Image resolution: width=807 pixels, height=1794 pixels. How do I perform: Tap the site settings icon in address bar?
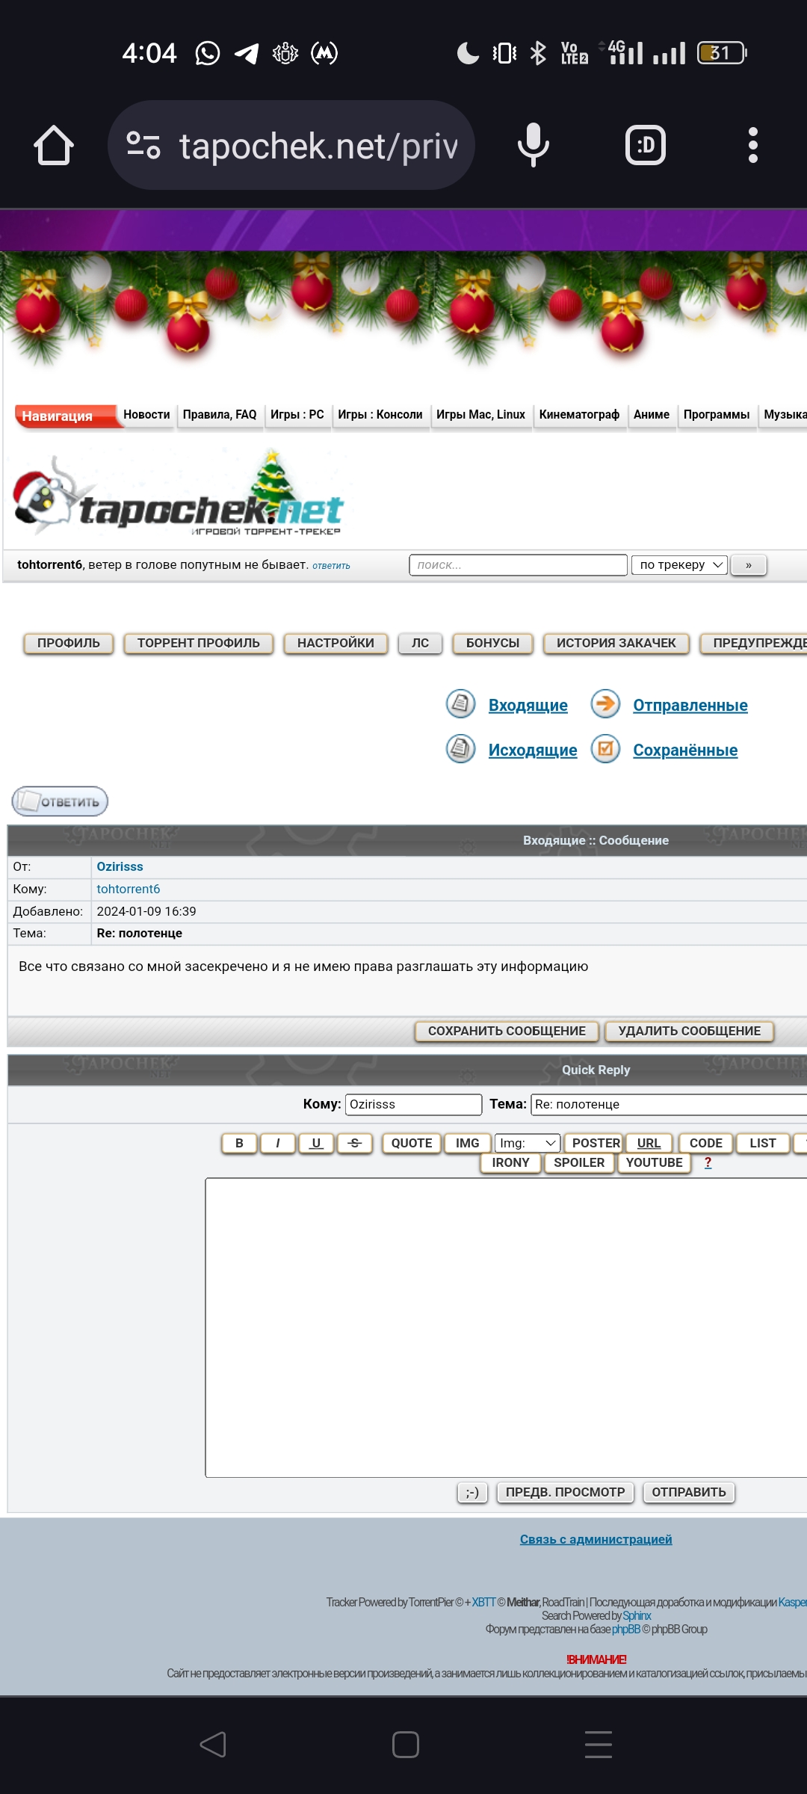click(143, 145)
